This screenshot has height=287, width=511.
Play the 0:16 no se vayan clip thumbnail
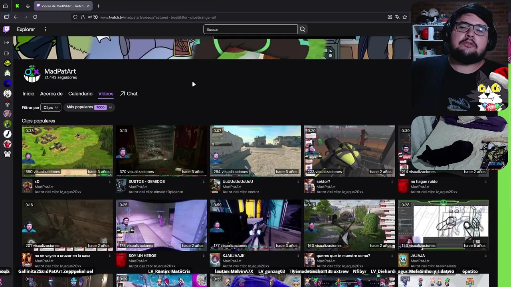(67, 225)
